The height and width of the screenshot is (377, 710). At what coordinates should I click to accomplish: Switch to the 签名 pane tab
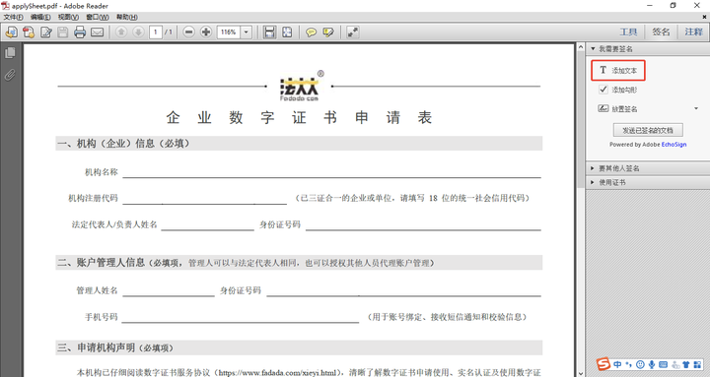pyautogui.click(x=661, y=32)
